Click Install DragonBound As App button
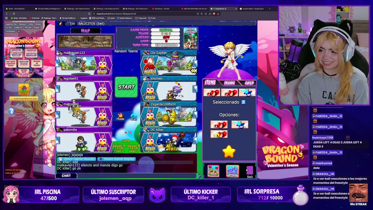373x210 pixels. pos(24,99)
